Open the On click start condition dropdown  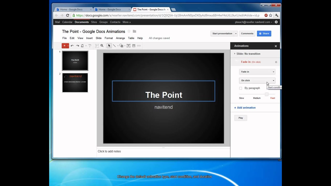point(257,80)
